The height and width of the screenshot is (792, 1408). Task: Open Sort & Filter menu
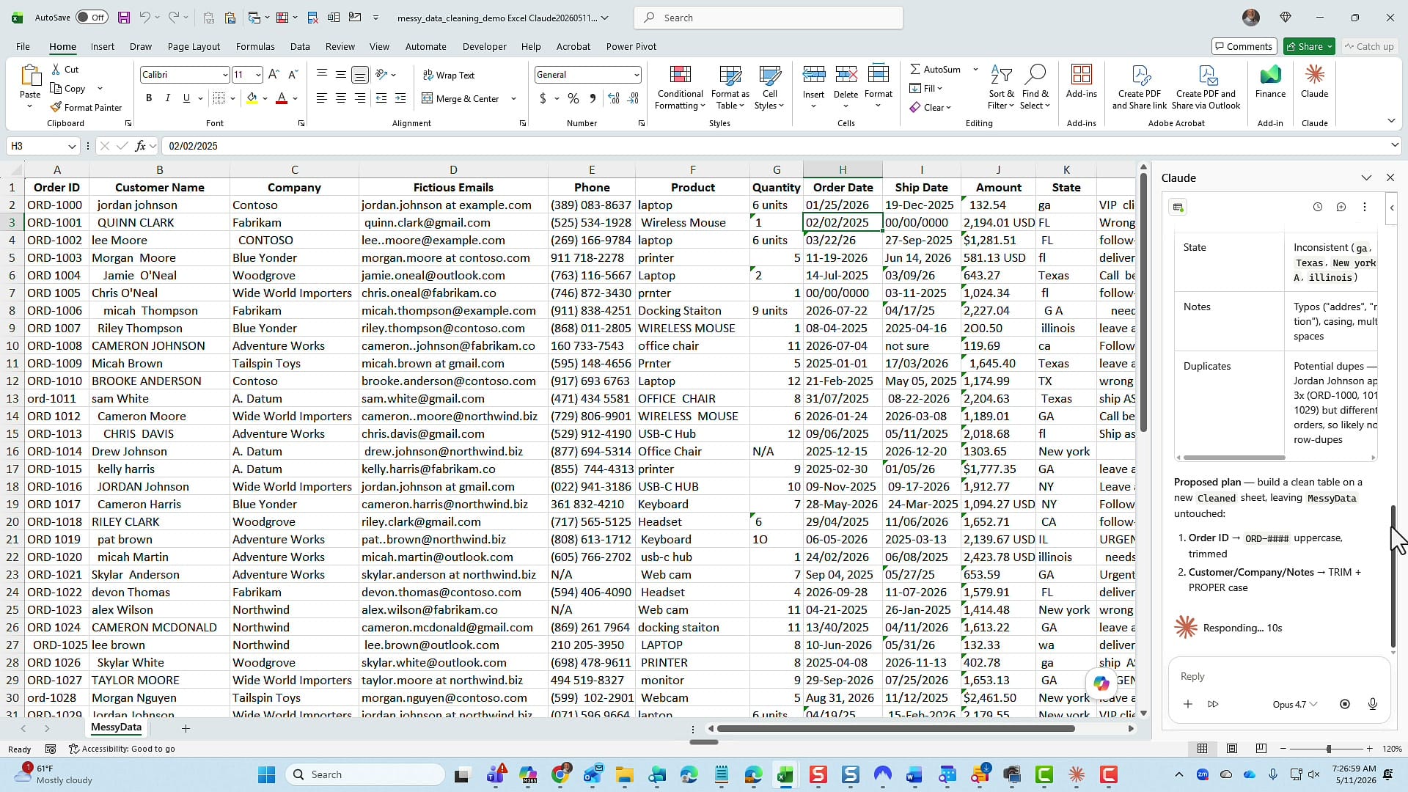point(1001,88)
